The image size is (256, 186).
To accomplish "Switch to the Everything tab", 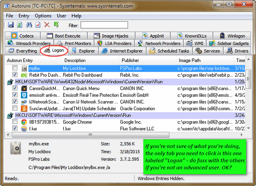I will point(23,51).
